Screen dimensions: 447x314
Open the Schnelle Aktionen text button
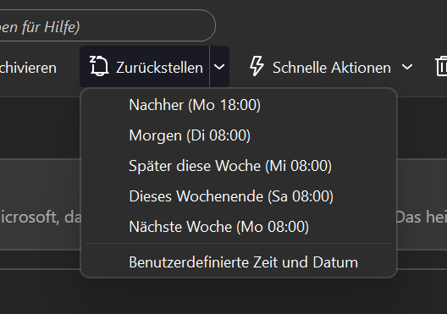[x=332, y=68]
